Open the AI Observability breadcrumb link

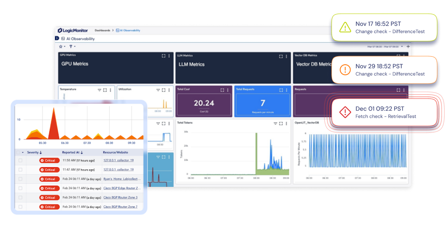coord(128,30)
